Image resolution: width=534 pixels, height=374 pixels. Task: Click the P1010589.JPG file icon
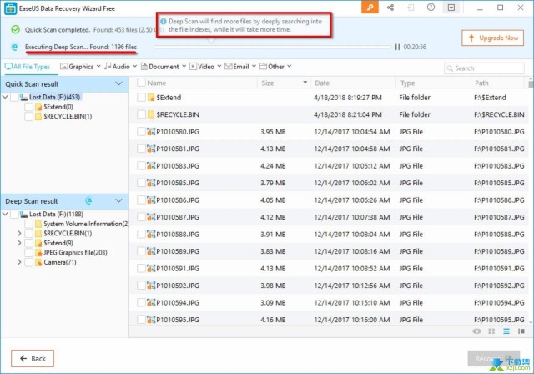point(151,251)
